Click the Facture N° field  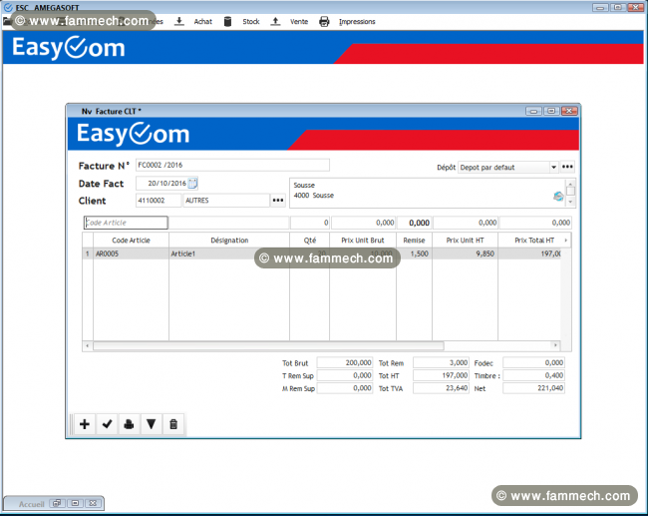(x=232, y=165)
